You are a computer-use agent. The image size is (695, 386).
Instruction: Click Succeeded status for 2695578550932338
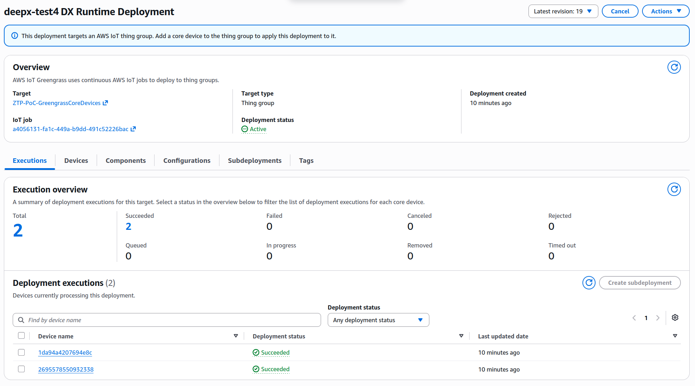[x=275, y=369]
